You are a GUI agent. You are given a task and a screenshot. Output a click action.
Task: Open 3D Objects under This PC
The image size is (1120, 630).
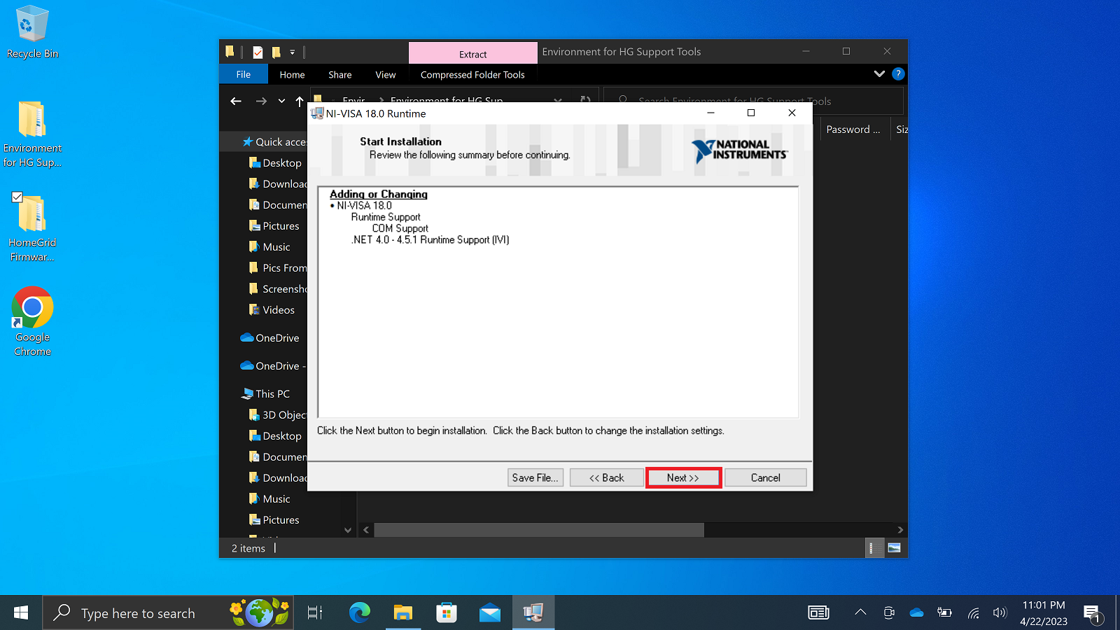pyautogui.click(x=277, y=414)
